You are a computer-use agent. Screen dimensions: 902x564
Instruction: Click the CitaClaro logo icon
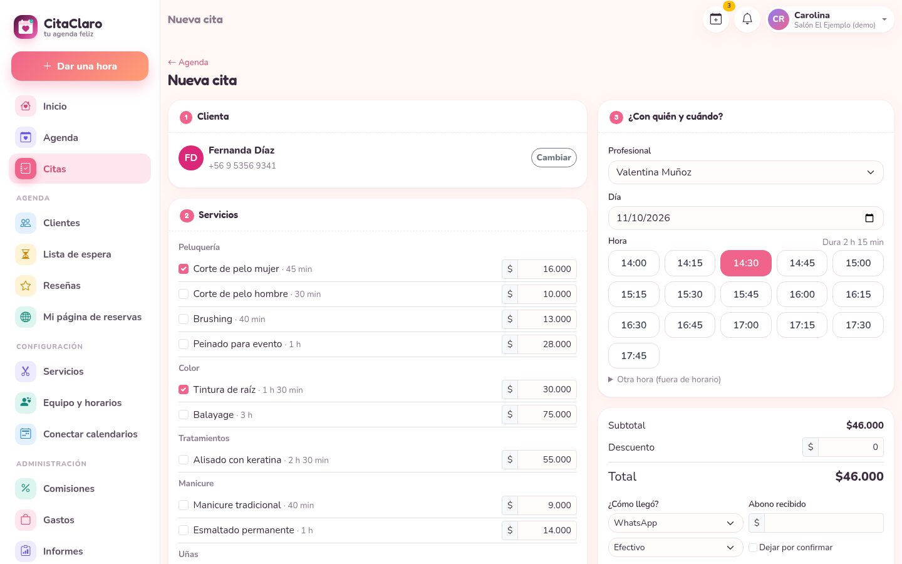(x=26, y=27)
